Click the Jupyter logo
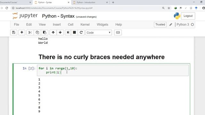 [25, 16]
